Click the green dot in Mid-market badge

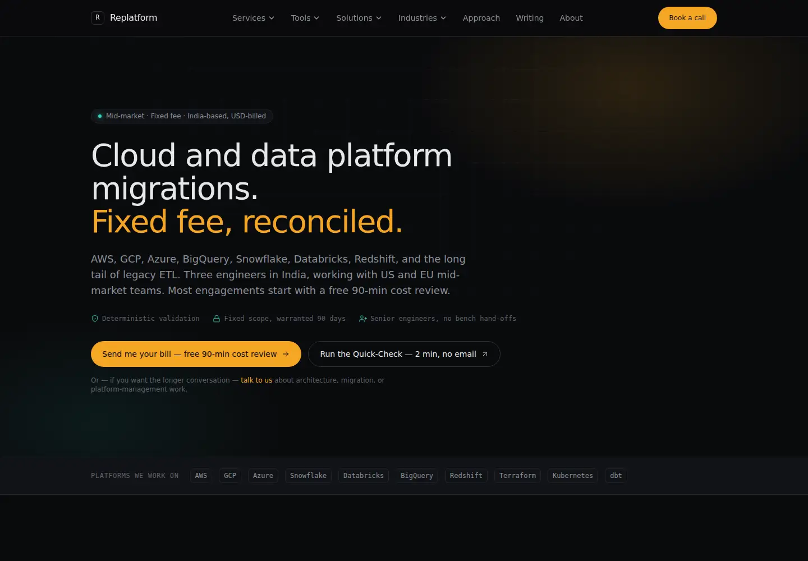click(x=100, y=116)
